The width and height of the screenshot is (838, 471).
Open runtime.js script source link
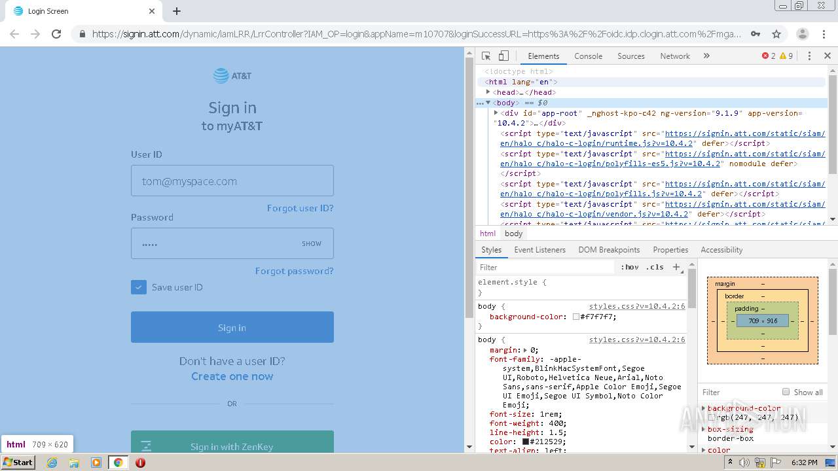tap(663, 138)
